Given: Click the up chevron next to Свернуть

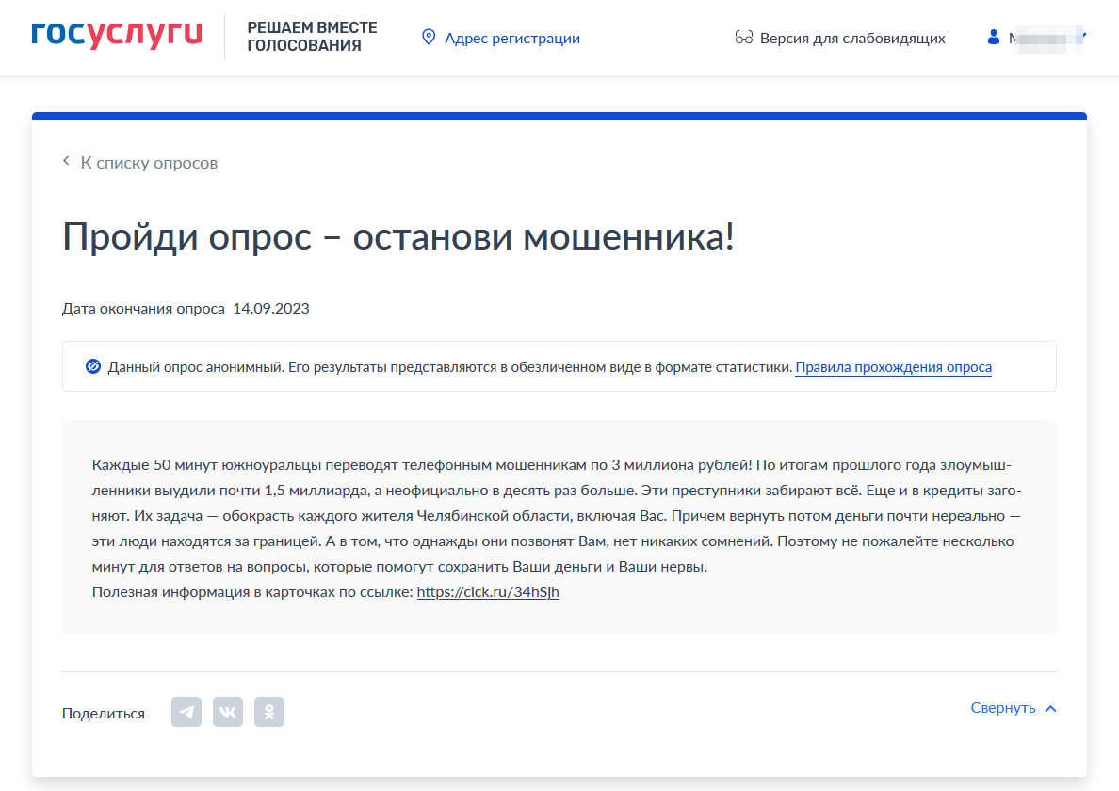Looking at the screenshot, I should point(1051,708).
